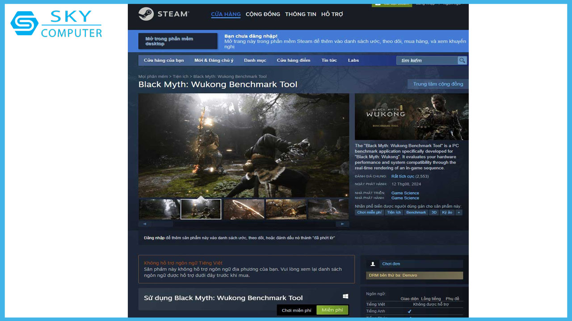The image size is (572, 321).
Task: Add a tag using the plus button
Action: (x=458, y=213)
